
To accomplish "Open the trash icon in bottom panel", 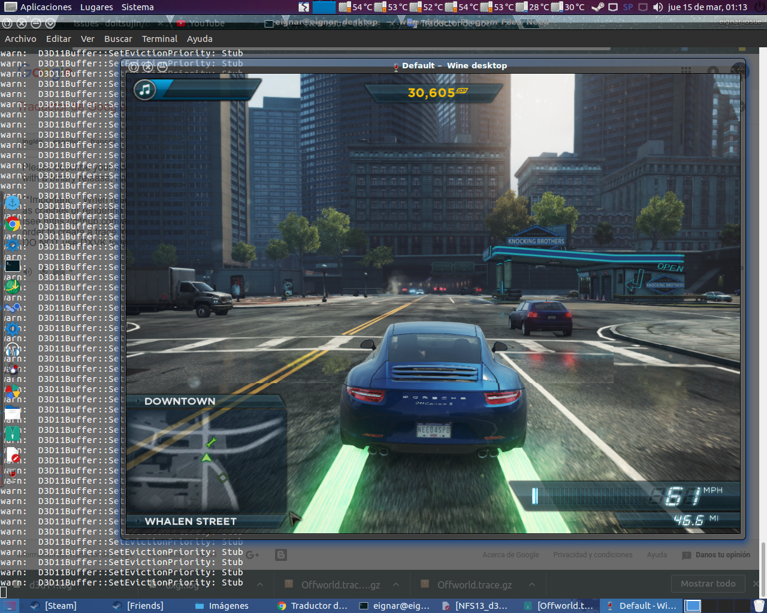I will click(x=759, y=606).
